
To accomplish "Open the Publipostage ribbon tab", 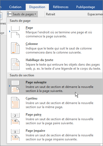I will [85, 7].
